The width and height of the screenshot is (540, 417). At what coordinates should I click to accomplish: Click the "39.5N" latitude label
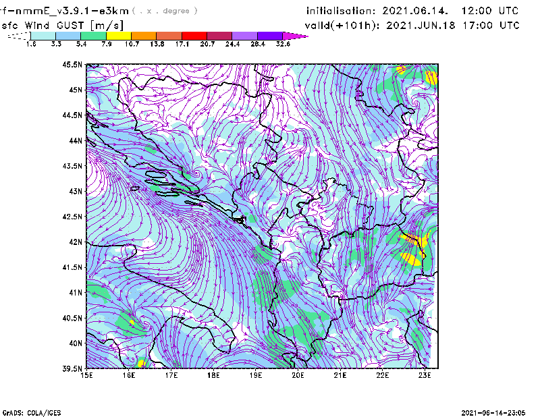[x=72, y=369]
